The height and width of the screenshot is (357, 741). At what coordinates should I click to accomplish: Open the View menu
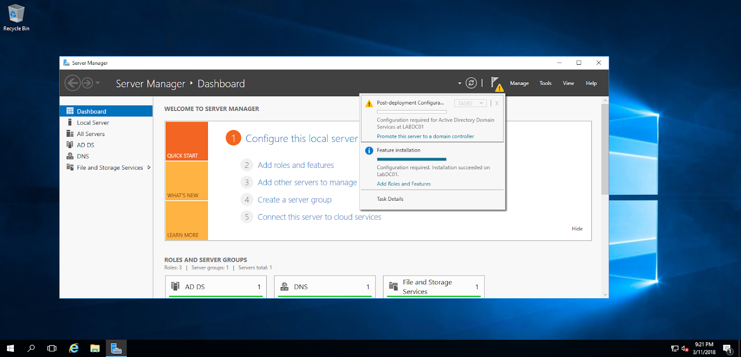pyautogui.click(x=568, y=83)
